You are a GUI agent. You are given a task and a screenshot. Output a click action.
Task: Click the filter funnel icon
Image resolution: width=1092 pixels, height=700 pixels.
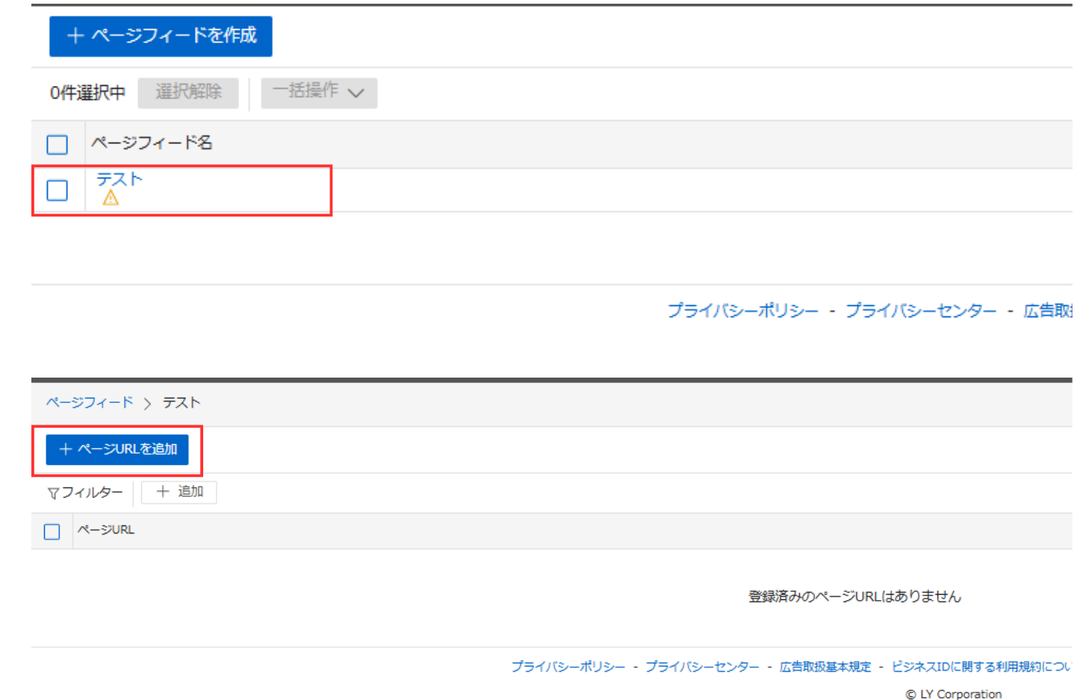coord(53,493)
